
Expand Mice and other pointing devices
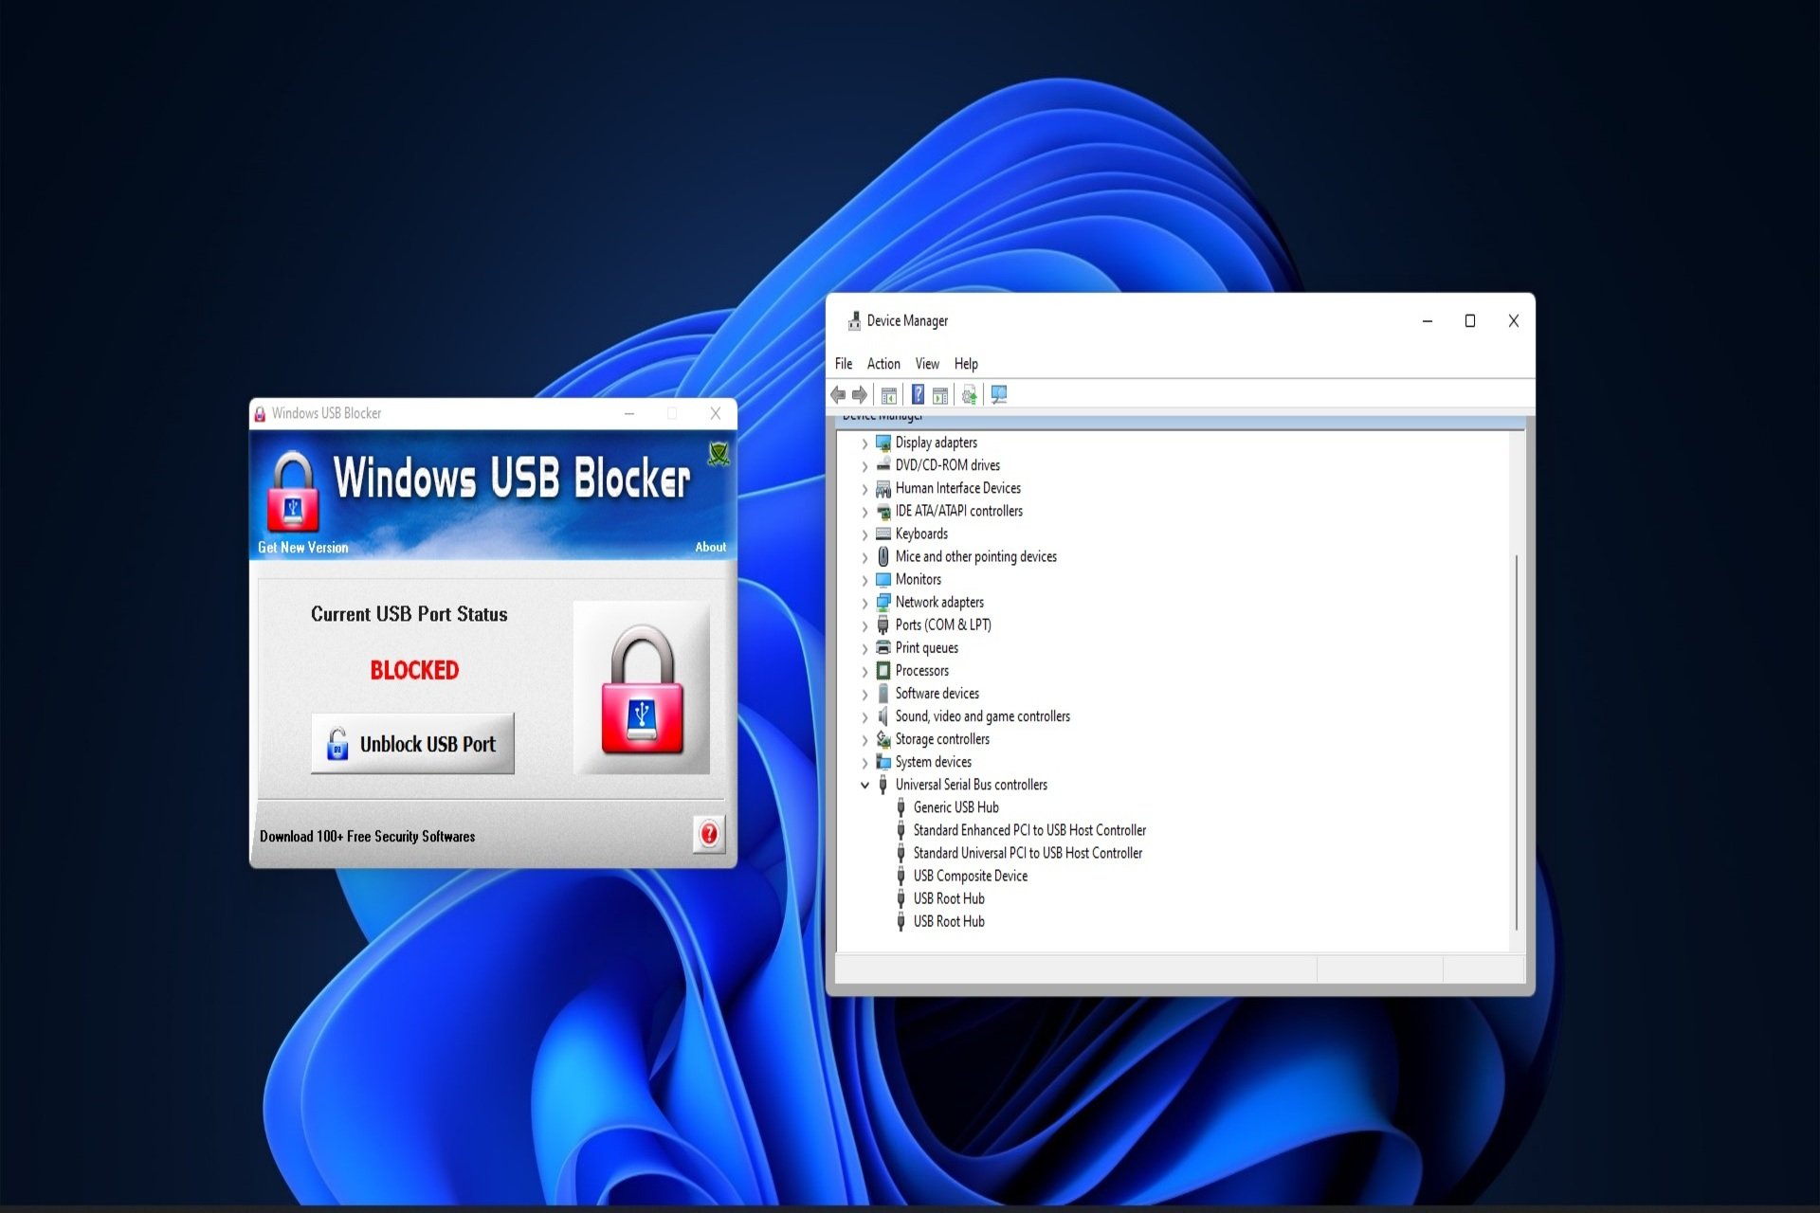pyautogui.click(x=864, y=557)
